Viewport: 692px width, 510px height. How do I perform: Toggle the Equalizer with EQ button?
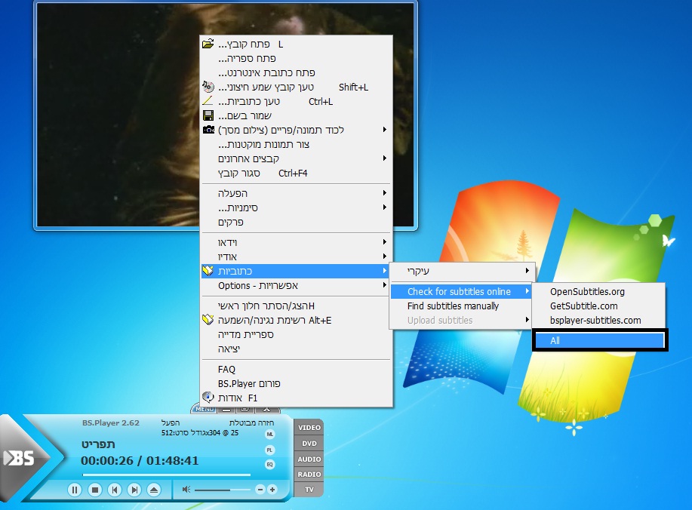[x=270, y=464]
